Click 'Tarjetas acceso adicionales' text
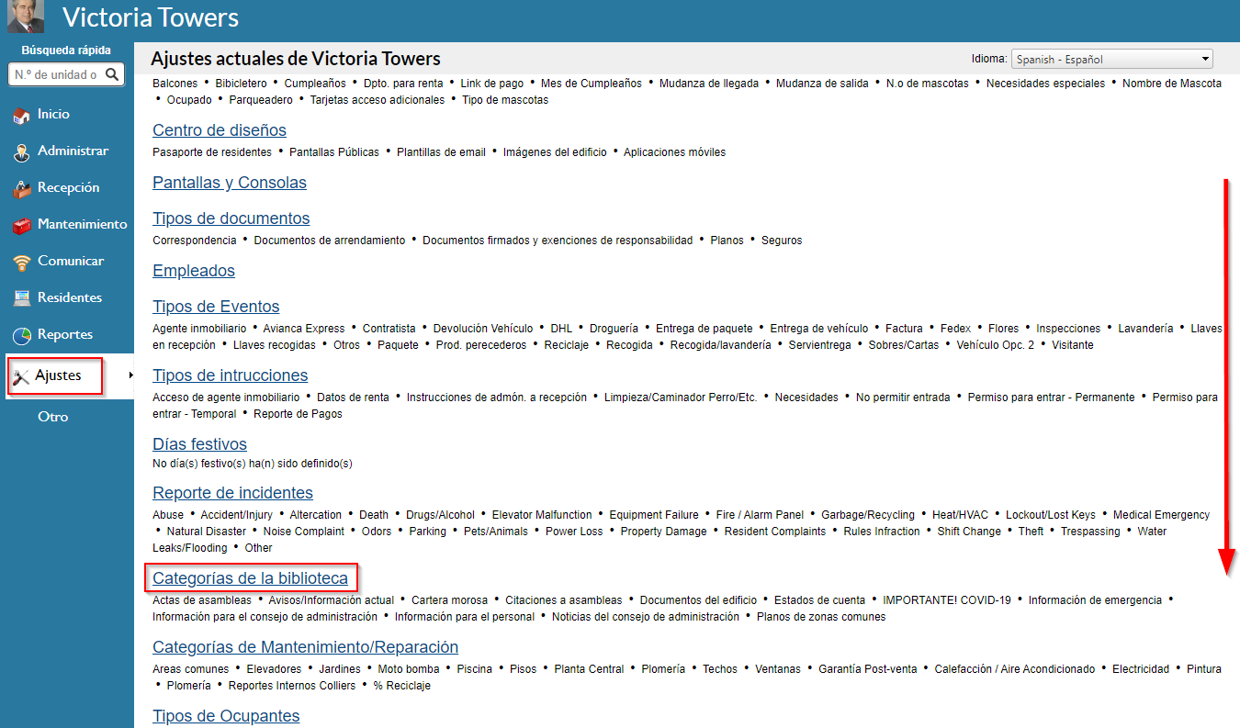 (x=378, y=100)
